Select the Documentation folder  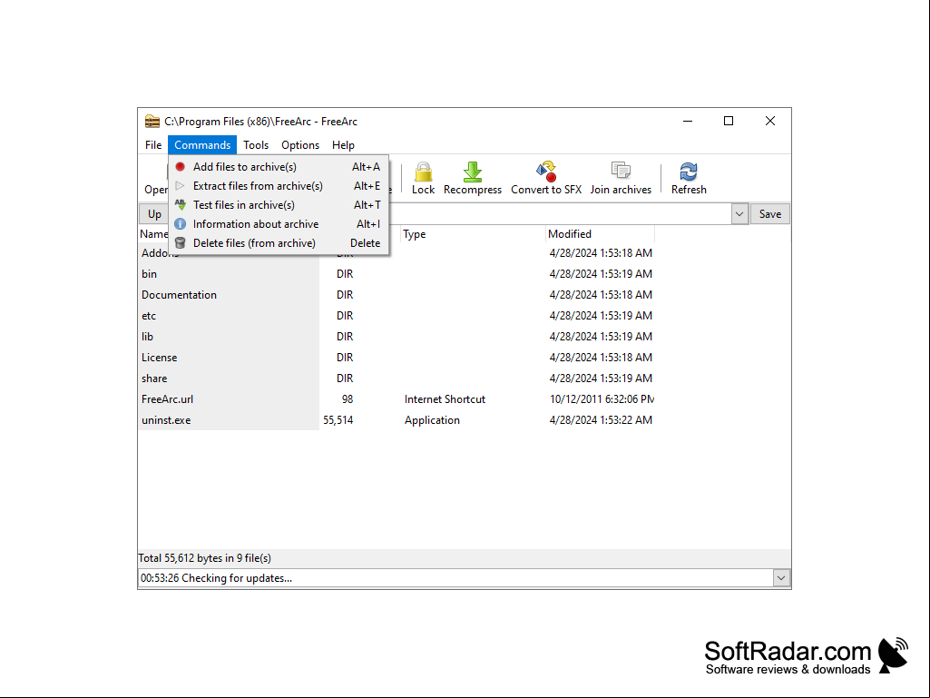pos(396,294)
